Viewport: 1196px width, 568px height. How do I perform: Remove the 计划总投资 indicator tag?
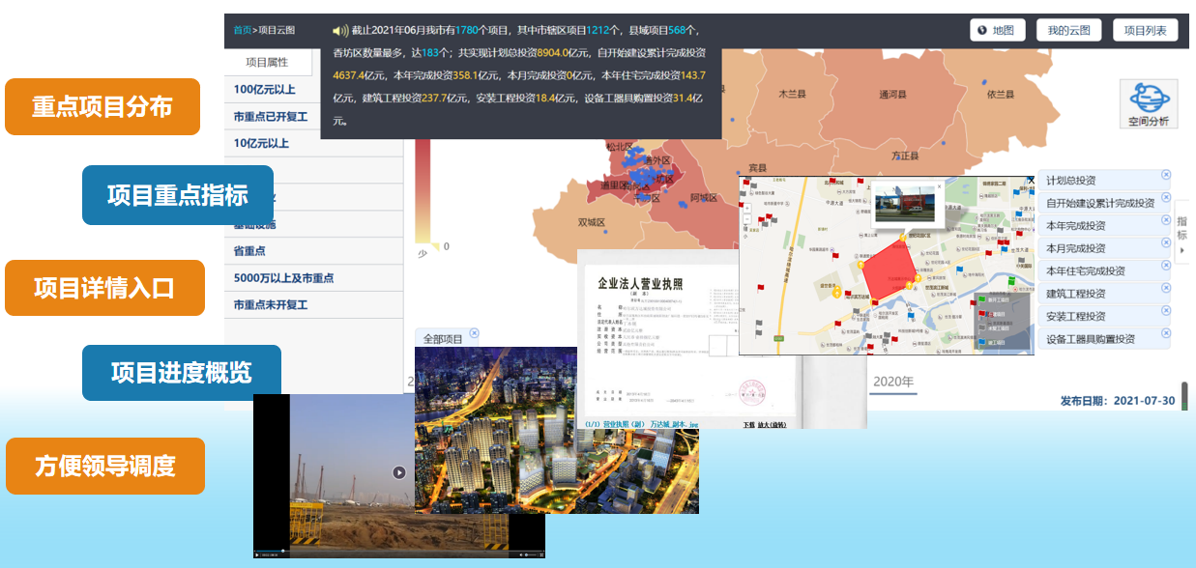click(1165, 175)
